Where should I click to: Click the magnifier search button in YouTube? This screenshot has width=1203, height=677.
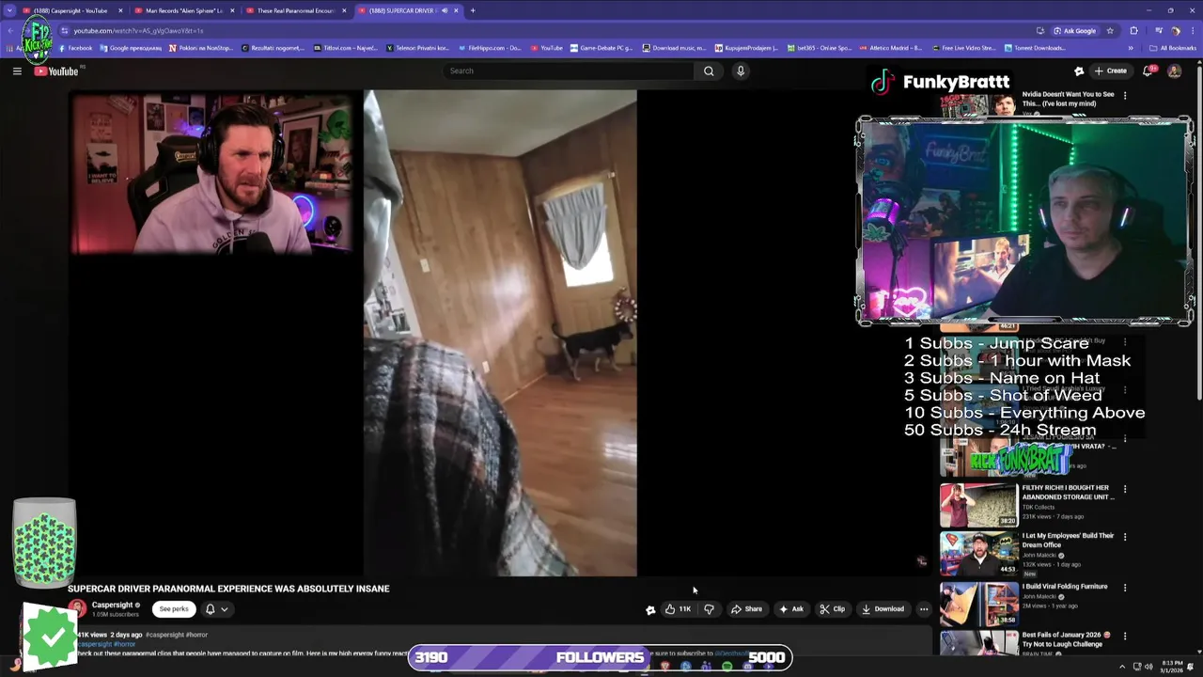point(709,71)
